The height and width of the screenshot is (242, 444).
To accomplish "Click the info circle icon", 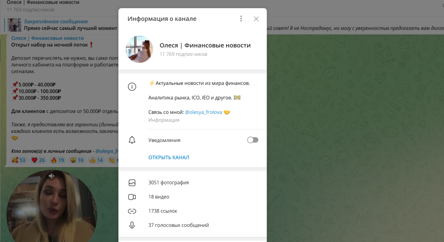I will tap(132, 87).
